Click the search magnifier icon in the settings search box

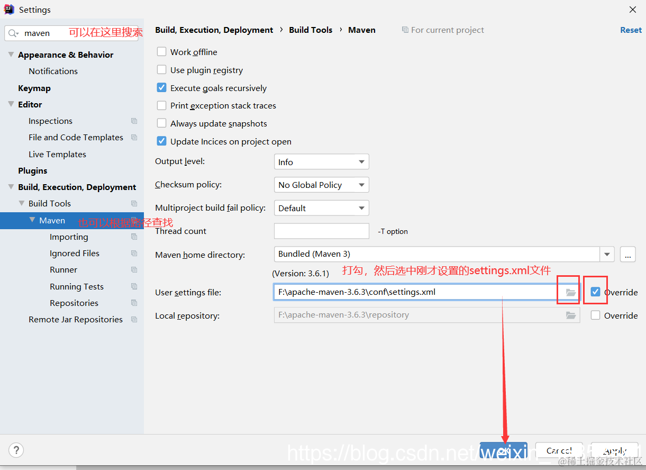[x=13, y=33]
